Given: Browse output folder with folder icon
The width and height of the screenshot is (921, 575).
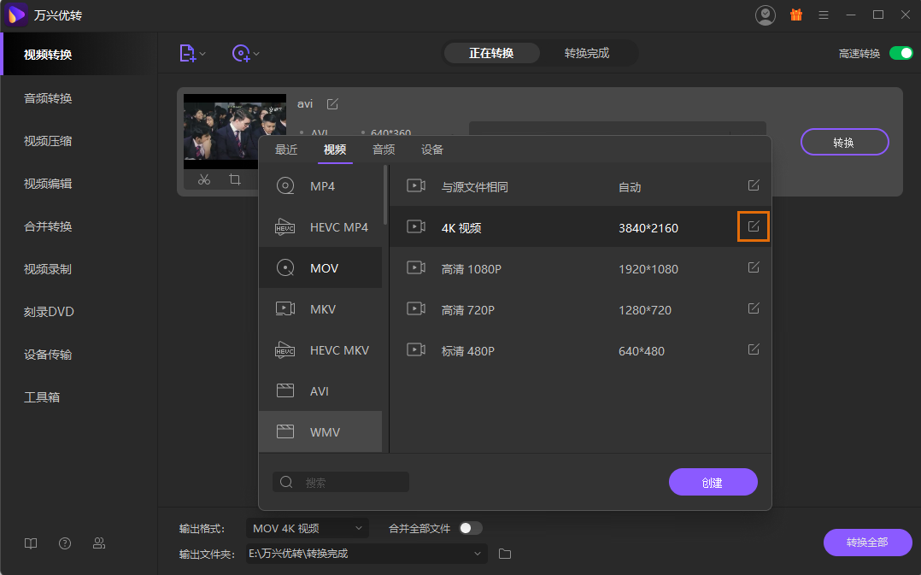Looking at the screenshot, I should tap(504, 554).
